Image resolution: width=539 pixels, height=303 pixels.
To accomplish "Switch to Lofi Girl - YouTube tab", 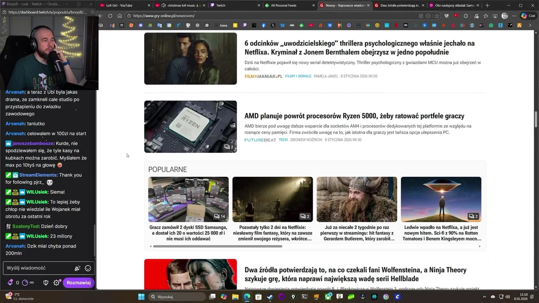I will coord(124,5).
